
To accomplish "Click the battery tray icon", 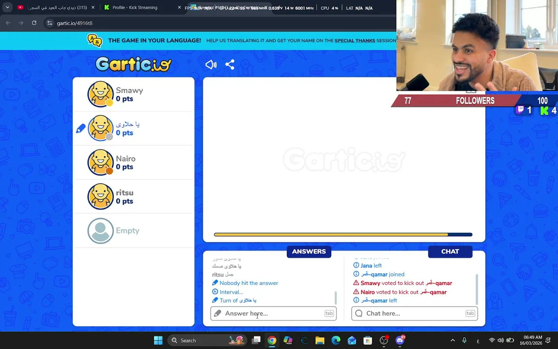I will point(510,340).
